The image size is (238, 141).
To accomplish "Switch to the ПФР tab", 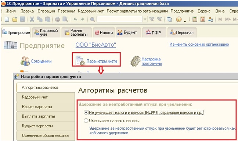I will point(154,32).
